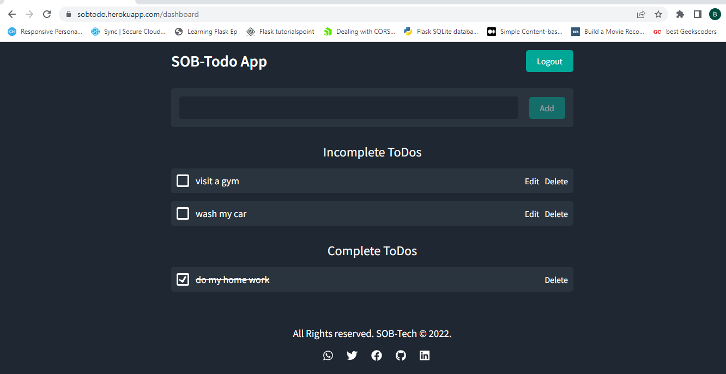Open the Twitter footer icon
Image resolution: width=726 pixels, height=374 pixels.
pos(352,355)
